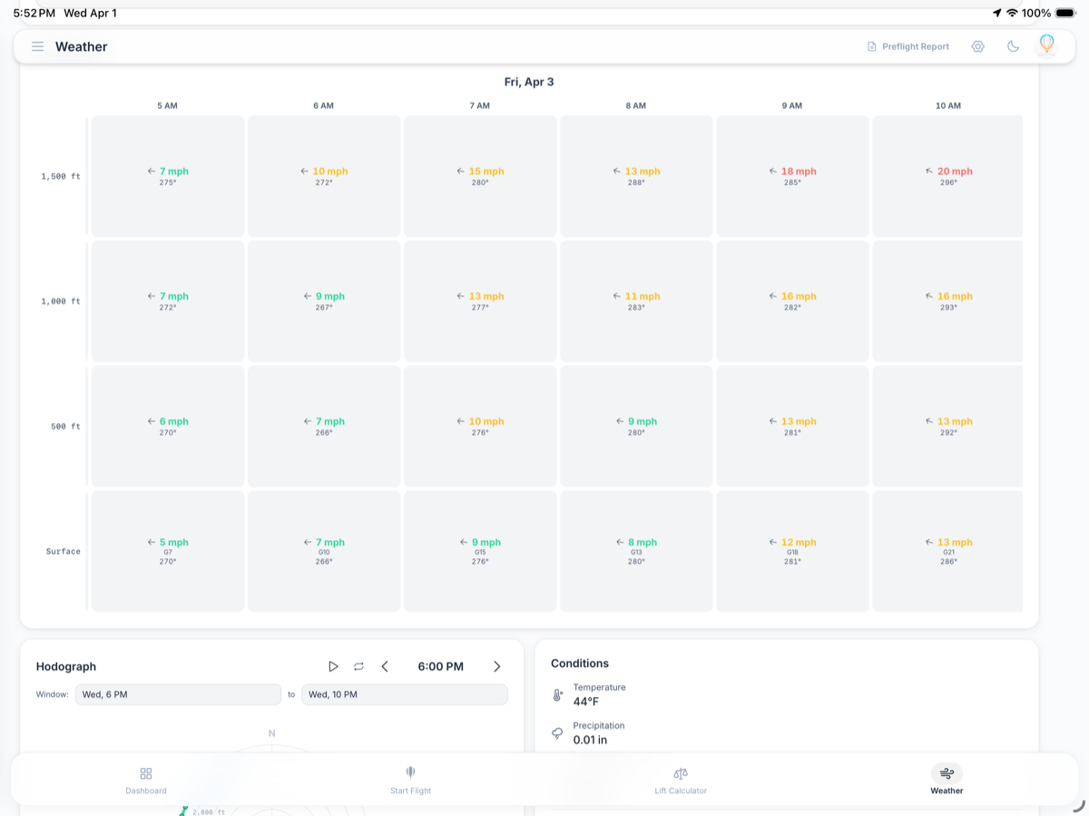Open settings via the gear icon
This screenshot has width=1089, height=816.
tap(977, 46)
